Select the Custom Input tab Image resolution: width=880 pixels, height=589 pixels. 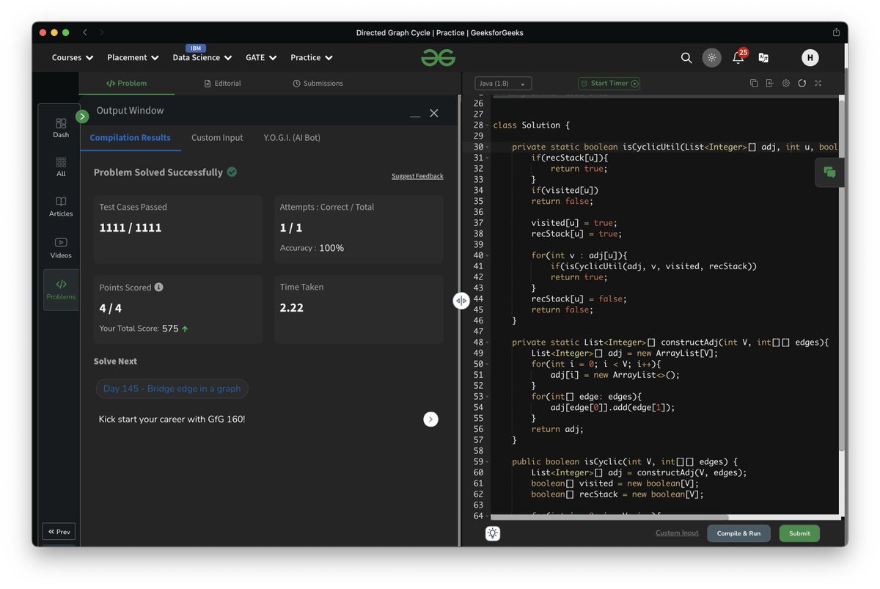point(217,138)
